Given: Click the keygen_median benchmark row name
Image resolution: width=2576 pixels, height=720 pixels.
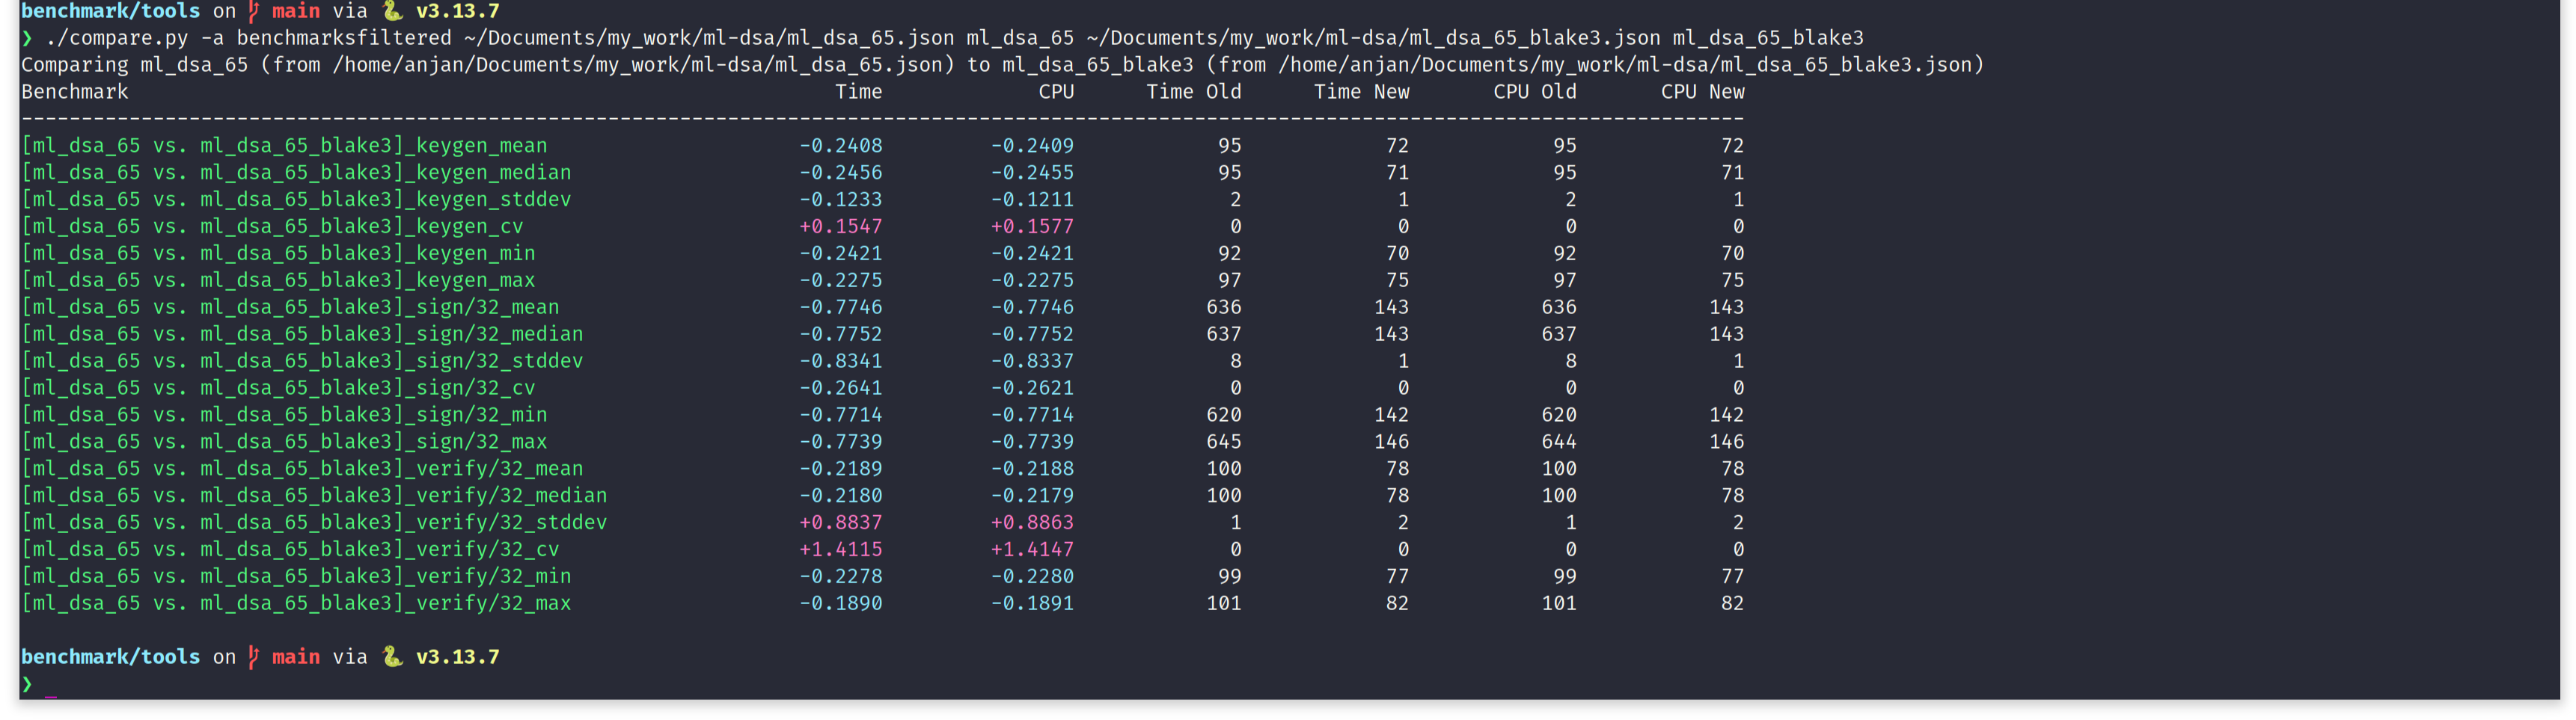Looking at the screenshot, I should 296,173.
